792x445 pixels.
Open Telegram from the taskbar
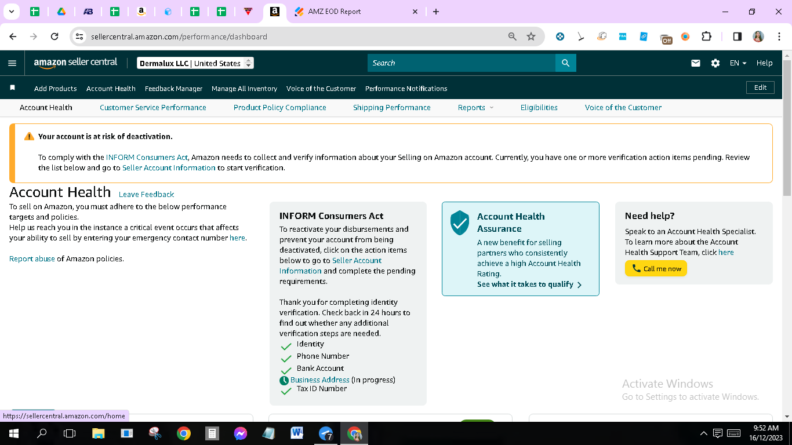[326, 433]
